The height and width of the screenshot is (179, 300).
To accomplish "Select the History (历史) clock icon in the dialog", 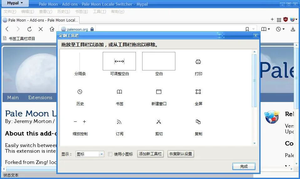I will click(x=80, y=92).
